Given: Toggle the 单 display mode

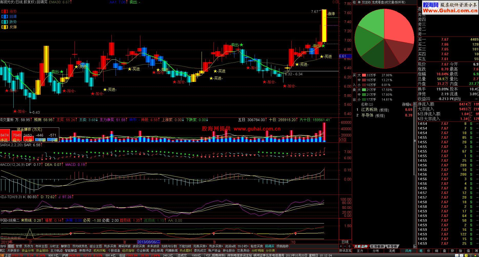Looking at the screenshot, I should [x=359, y=2].
